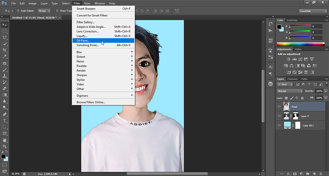This screenshot has width=329, height=176.
Task: Open Filter Gallery from the menu
Action: tap(85, 22)
